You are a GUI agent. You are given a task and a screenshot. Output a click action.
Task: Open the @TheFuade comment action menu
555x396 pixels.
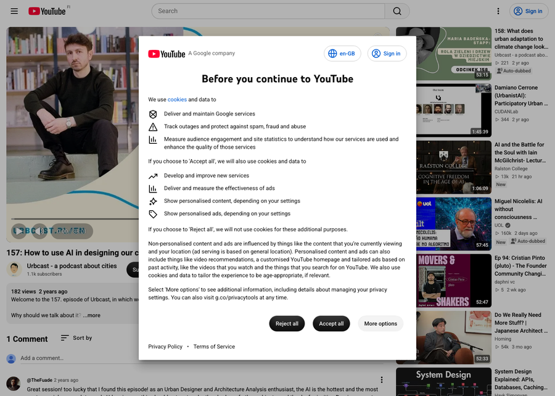(x=382, y=380)
